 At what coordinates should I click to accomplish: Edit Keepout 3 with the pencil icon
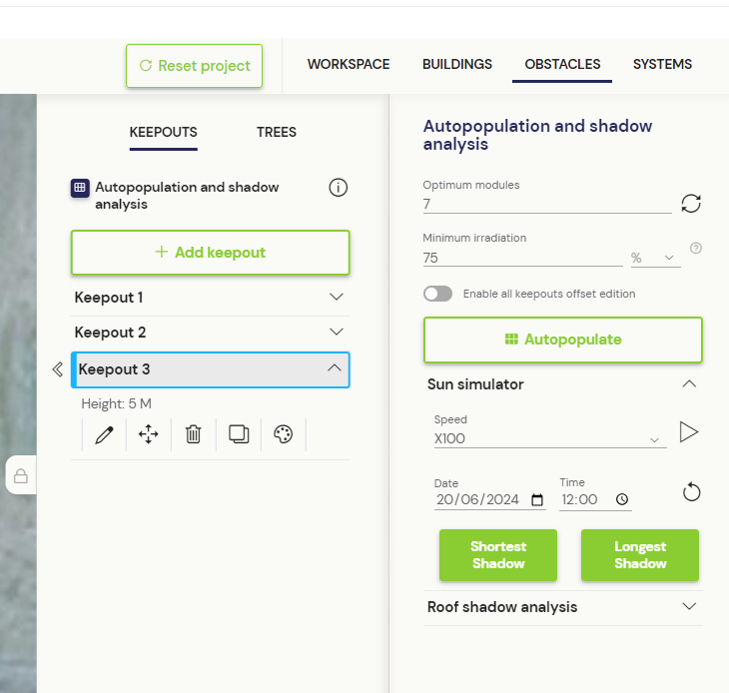[104, 434]
